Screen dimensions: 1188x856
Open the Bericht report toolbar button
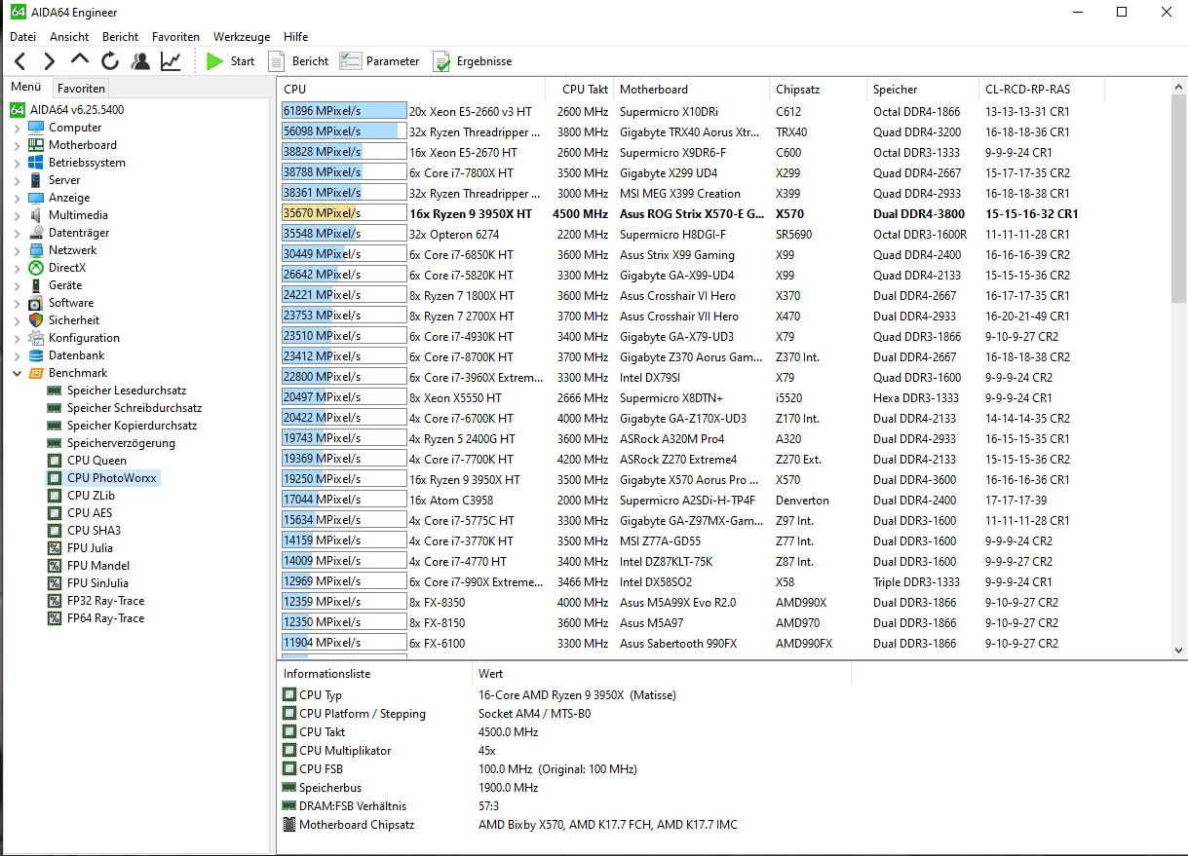[298, 61]
